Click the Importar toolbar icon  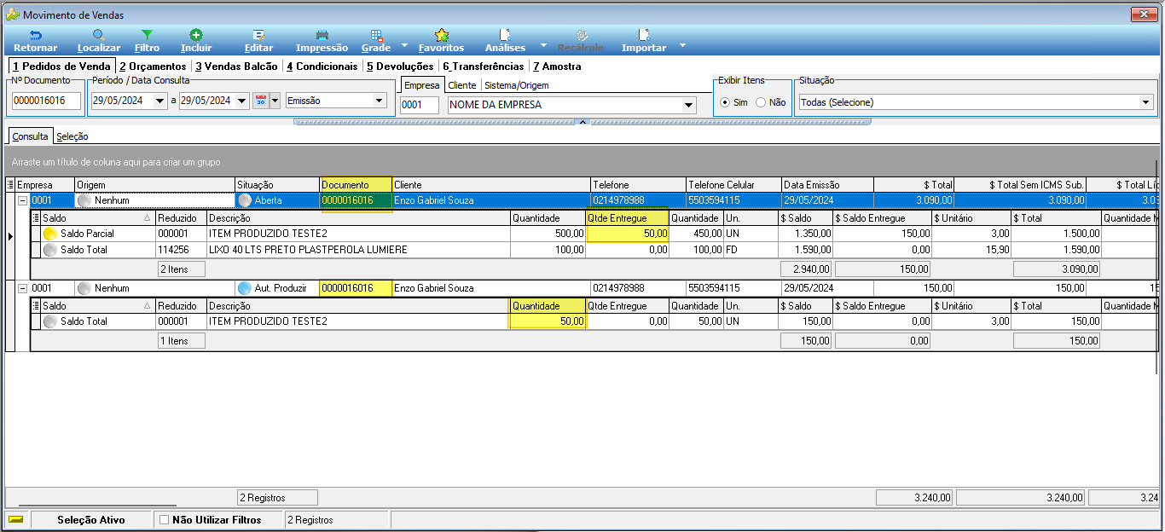point(644,35)
